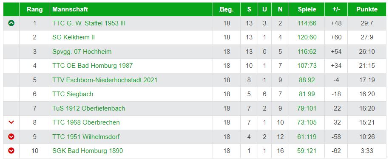389x161 pixels.
Task: Click the Mannschaft column header
Action: coord(70,9)
